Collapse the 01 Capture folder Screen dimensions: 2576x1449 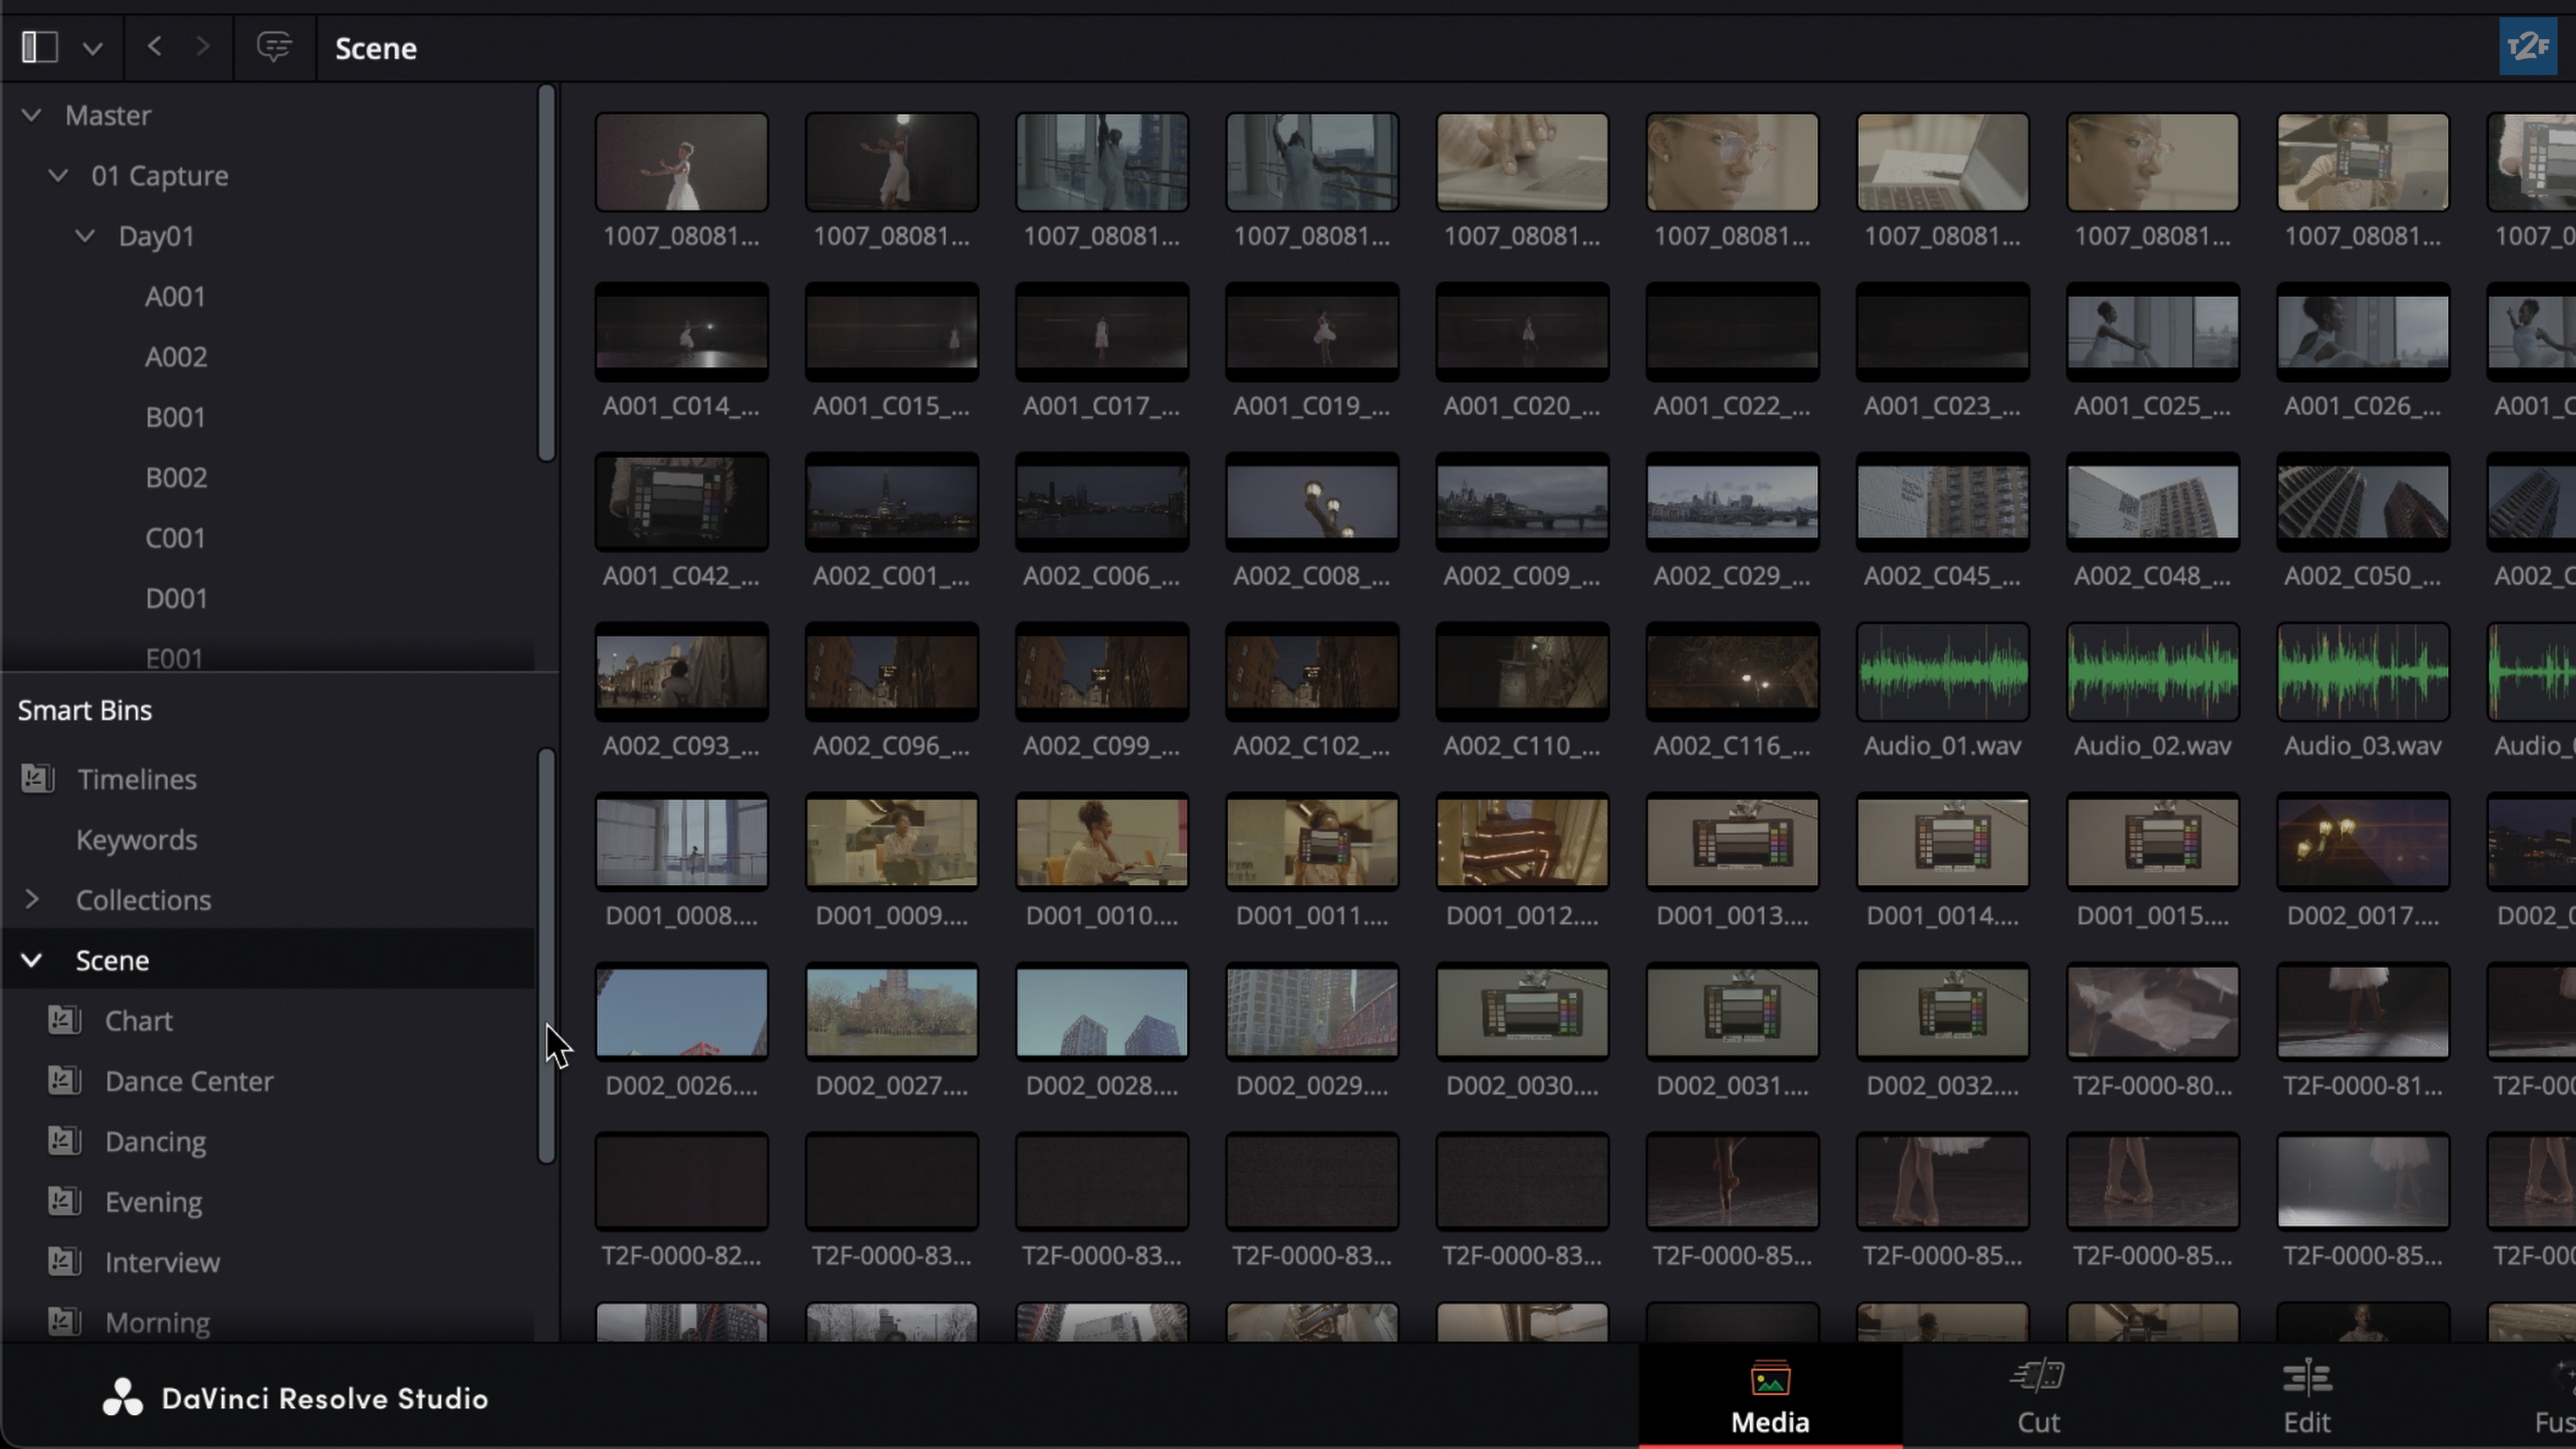tap(58, 175)
